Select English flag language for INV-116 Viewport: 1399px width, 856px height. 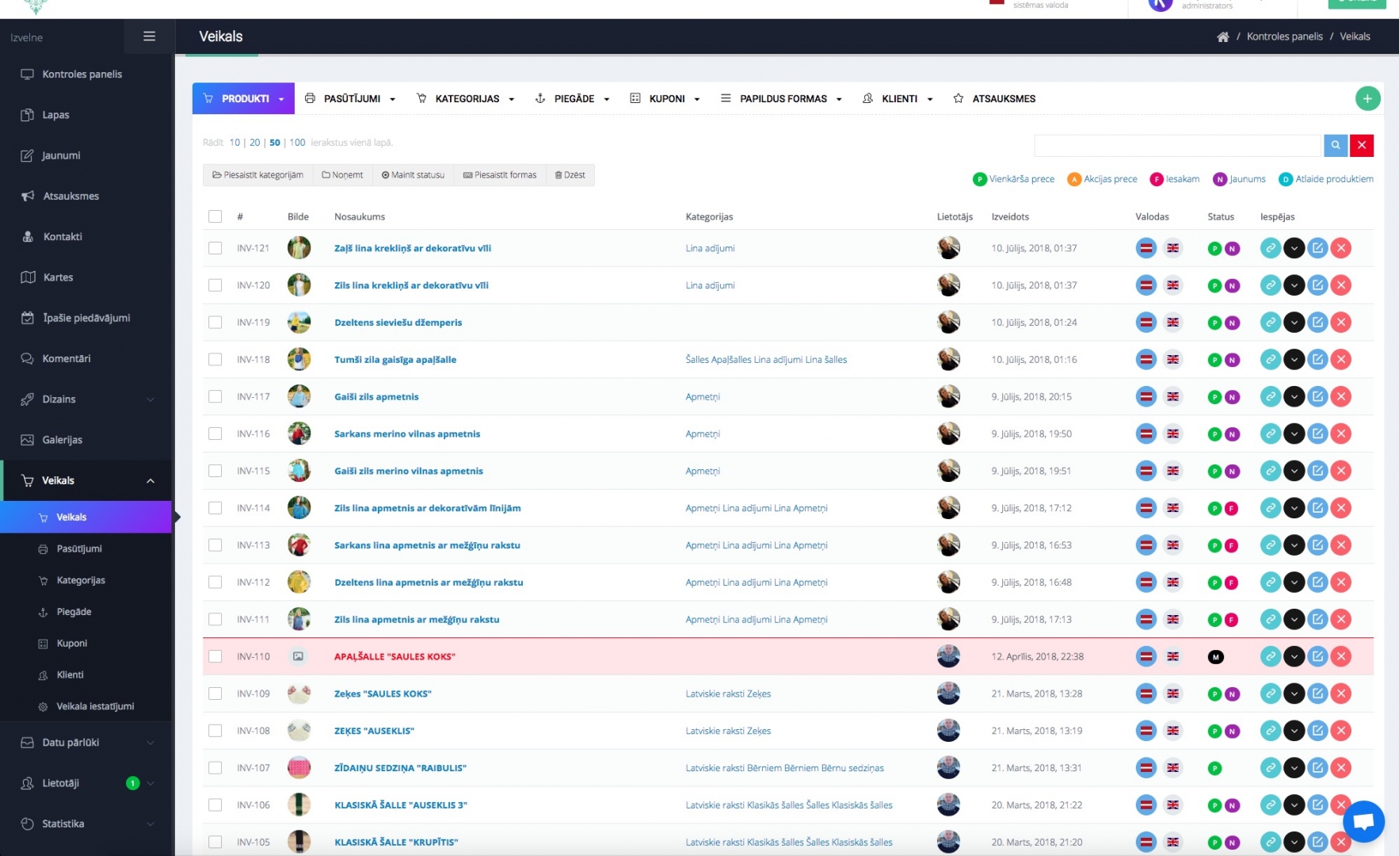click(1173, 434)
